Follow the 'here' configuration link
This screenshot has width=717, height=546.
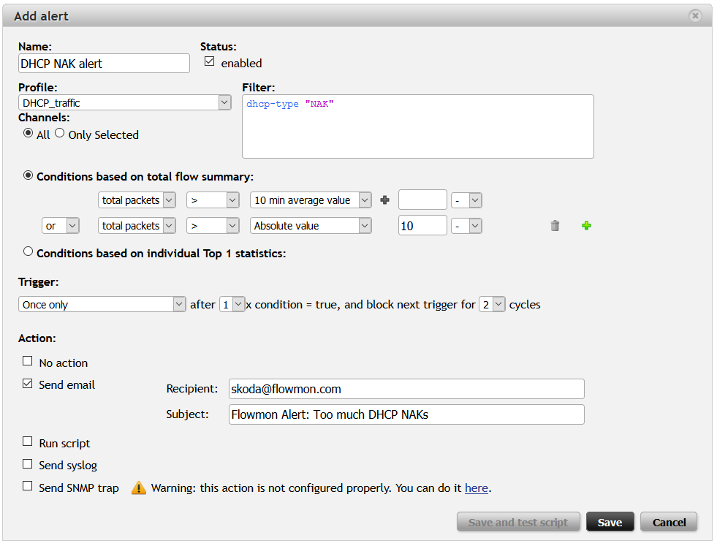pos(477,488)
